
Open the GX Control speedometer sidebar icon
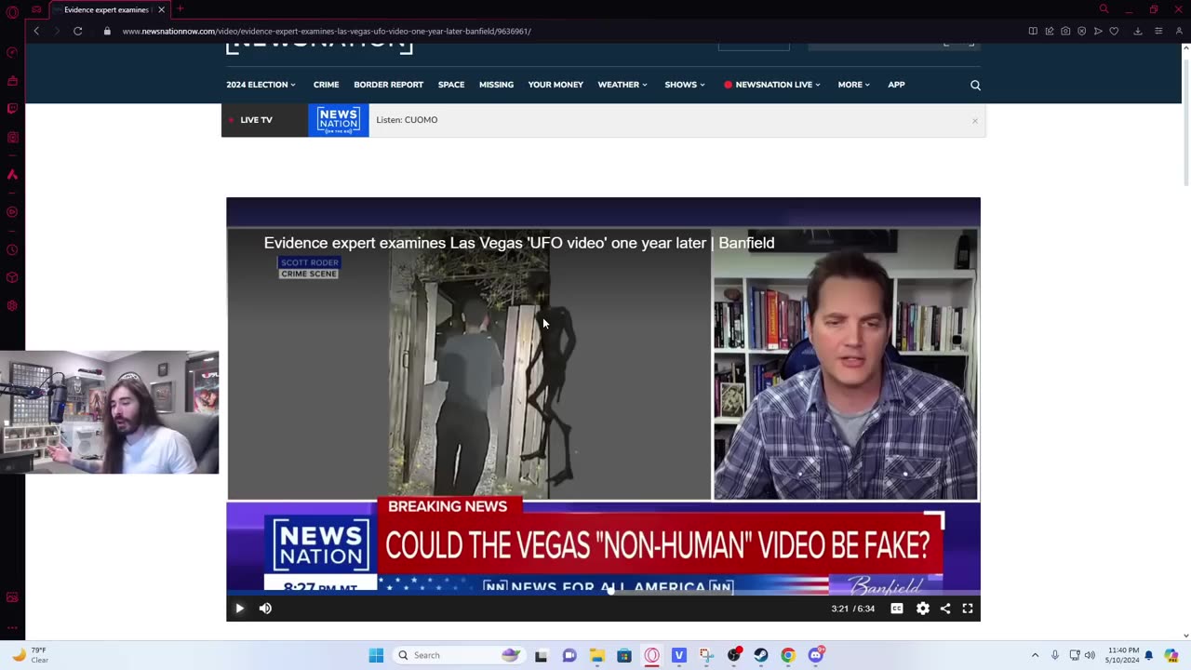pyautogui.click(x=12, y=52)
